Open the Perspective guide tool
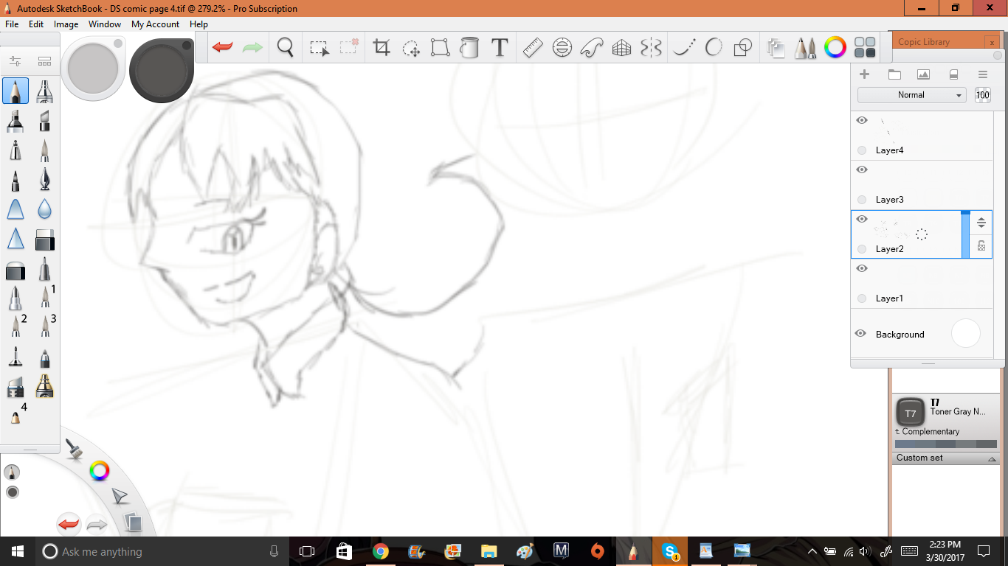 621,48
